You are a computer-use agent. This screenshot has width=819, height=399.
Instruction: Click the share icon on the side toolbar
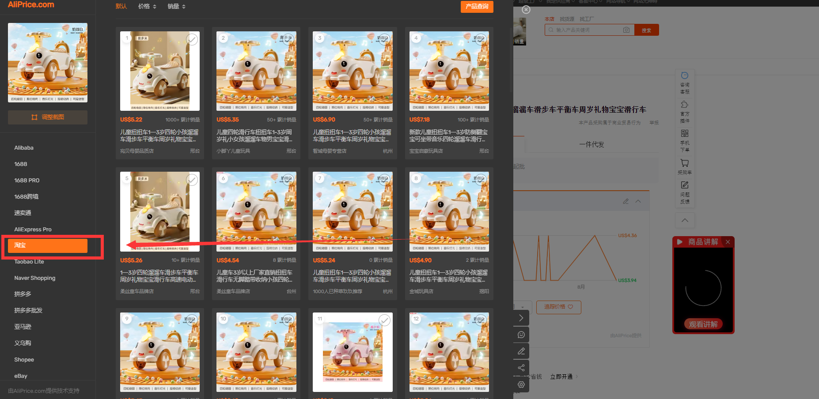click(x=521, y=368)
